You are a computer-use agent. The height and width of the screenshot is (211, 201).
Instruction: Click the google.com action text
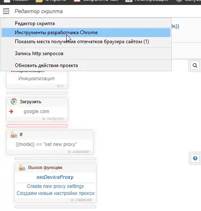click(36, 111)
